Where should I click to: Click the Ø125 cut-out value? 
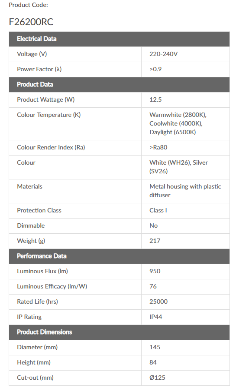pyautogui.click(x=157, y=378)
